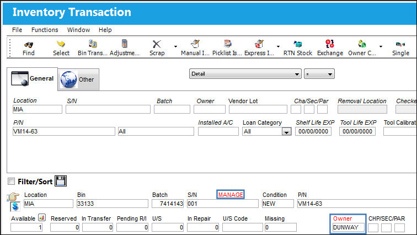Image resolution: width=417 pixels, height=235 pixels.
Task: Click the Condition value NEW
Action: [x=277, y=204]
